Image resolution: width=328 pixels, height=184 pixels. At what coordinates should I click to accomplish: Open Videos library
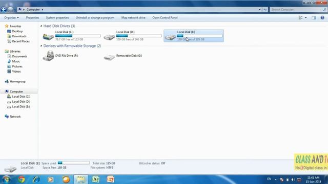point(16,72)
